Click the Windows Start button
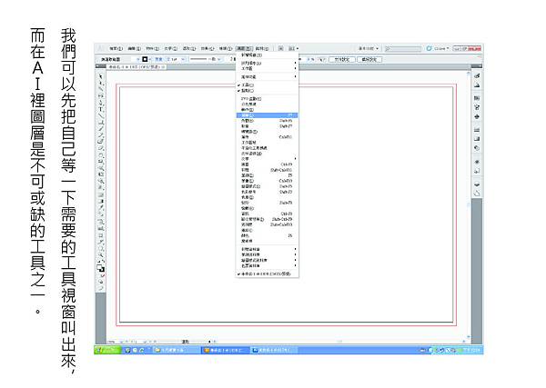The image size is (546, 388). pos(107,350)
